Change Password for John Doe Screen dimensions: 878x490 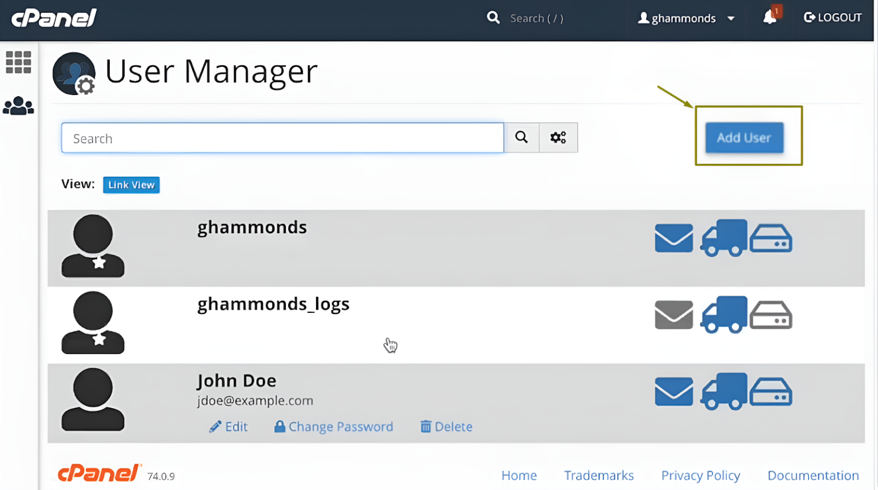[x=334, y=426]
